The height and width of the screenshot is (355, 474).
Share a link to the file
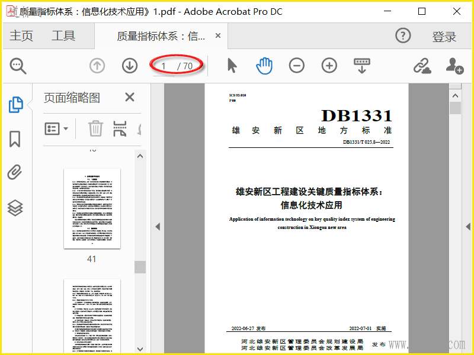point(422,66)
